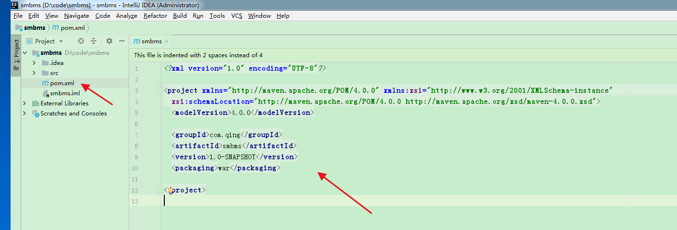Click the smbms module folder icon in tree
677x230 pixels.
pos(35,52)
